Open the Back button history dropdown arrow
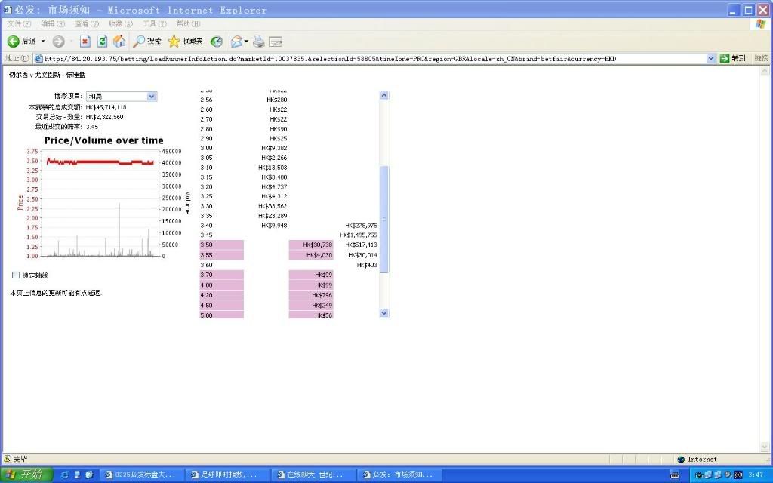The image size is (773, 483). [43, 42]
